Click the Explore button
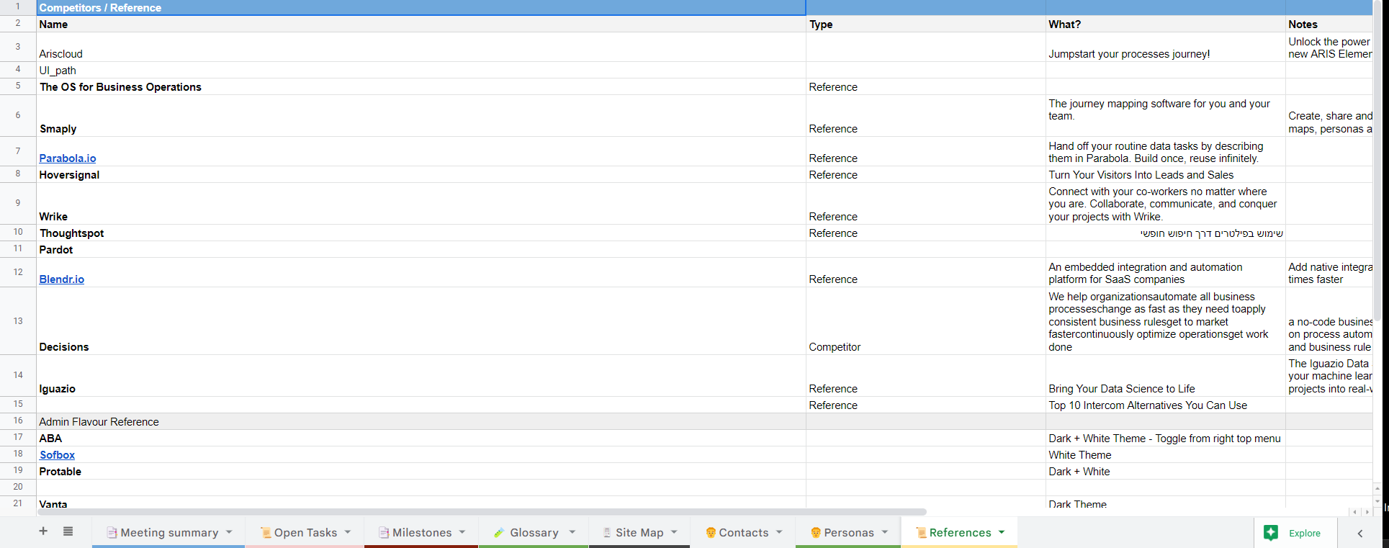 click(1295, 533)
